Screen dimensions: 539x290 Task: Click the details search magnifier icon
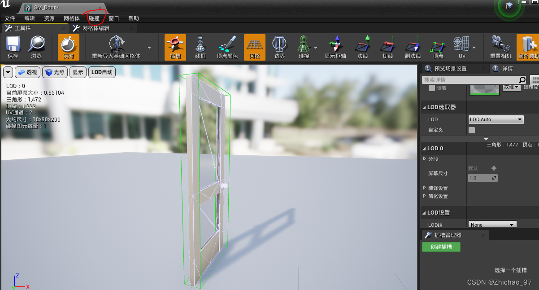pos(522,80)
